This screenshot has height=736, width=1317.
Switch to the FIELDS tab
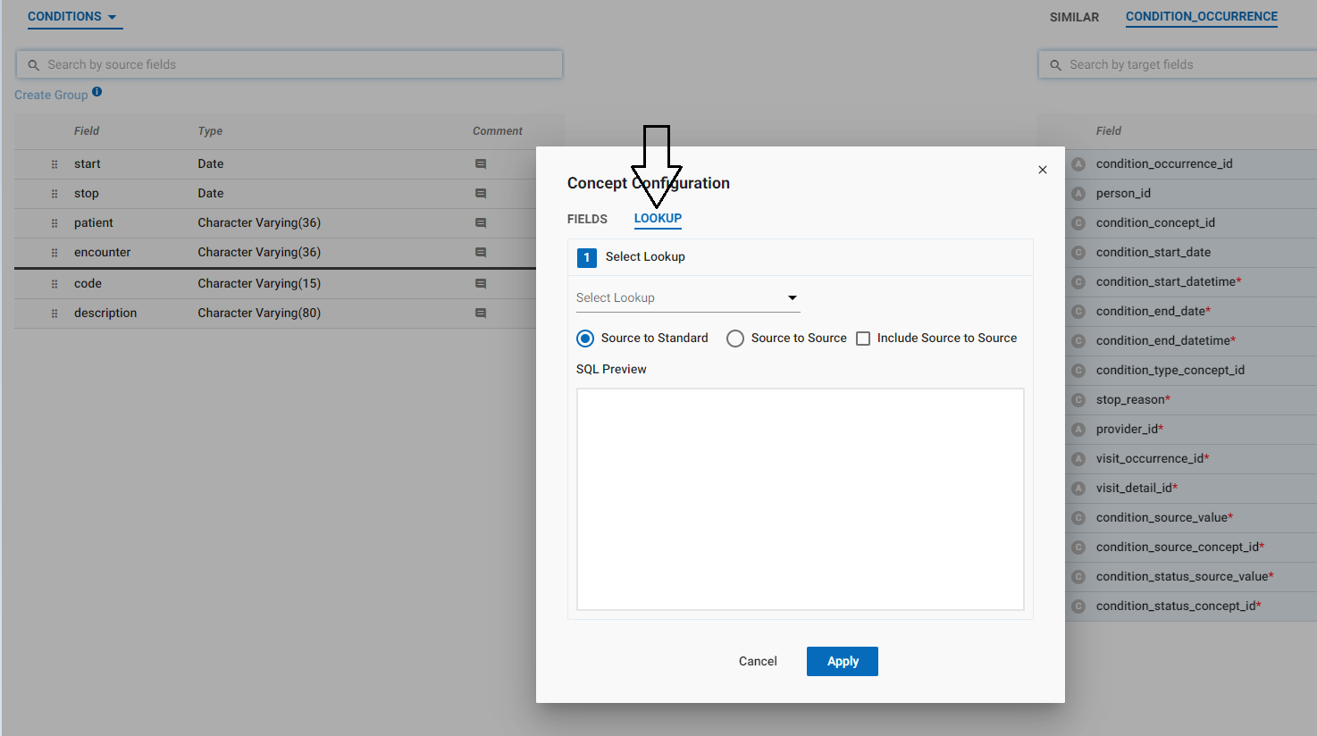coord(587,218)
